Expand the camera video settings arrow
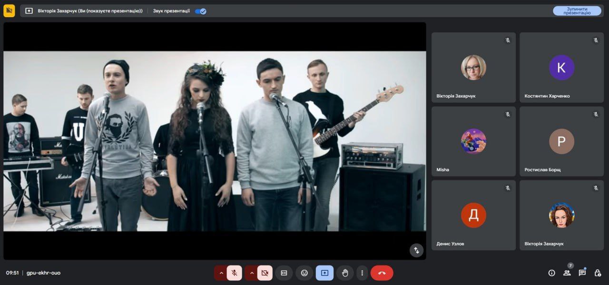 coord(252,273)
